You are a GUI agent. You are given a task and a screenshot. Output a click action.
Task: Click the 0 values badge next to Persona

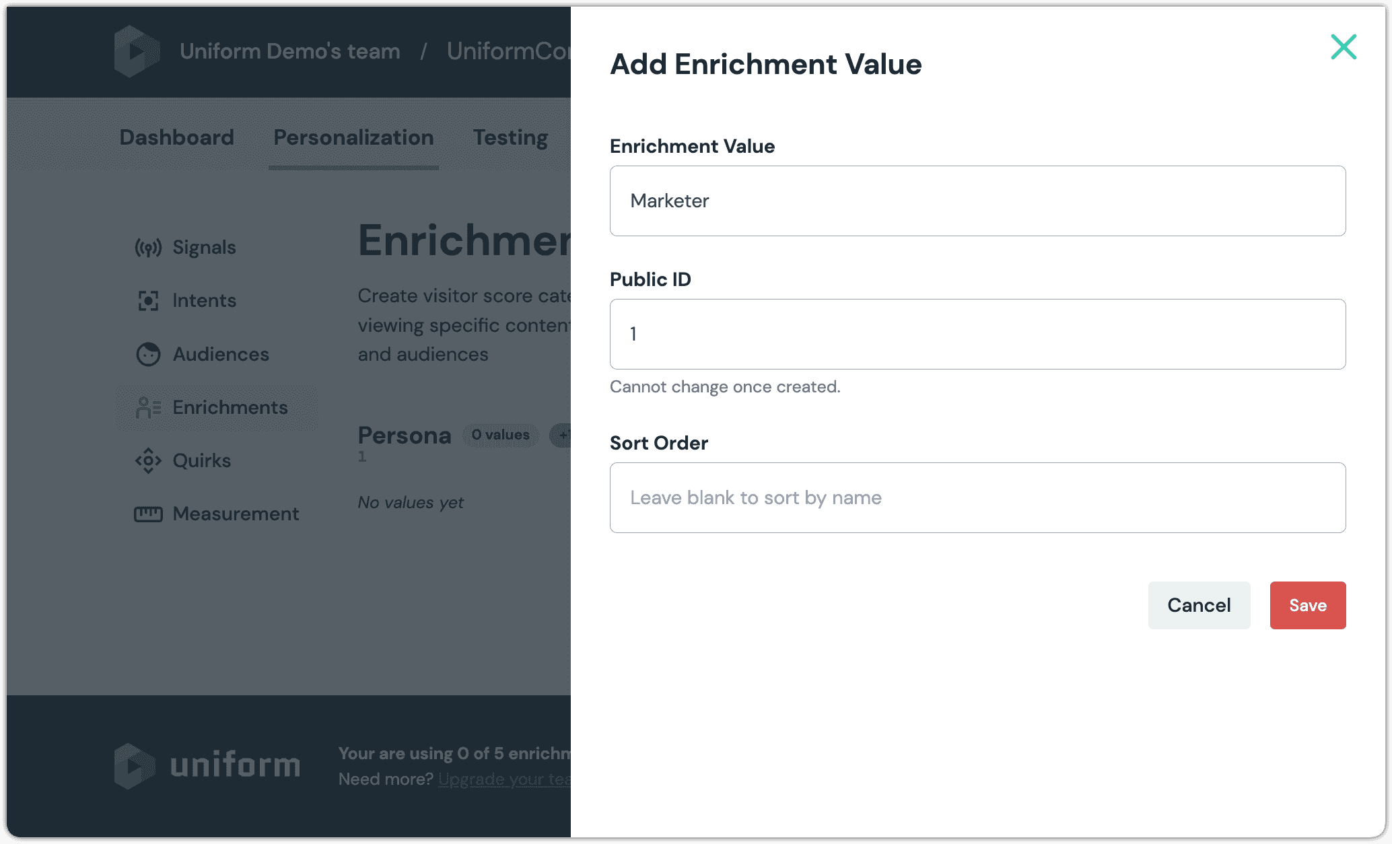click(501, 435)
